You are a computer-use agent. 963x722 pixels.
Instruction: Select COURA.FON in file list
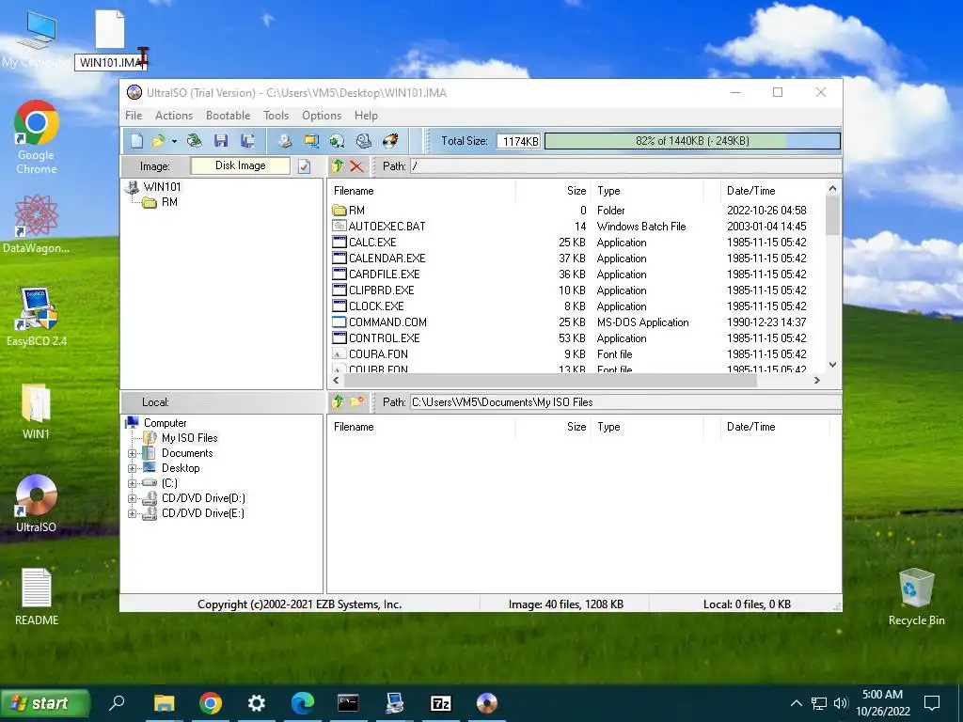[378, 354]
